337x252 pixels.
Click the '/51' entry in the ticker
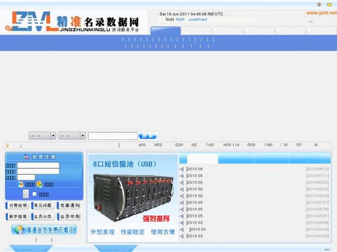299,145
